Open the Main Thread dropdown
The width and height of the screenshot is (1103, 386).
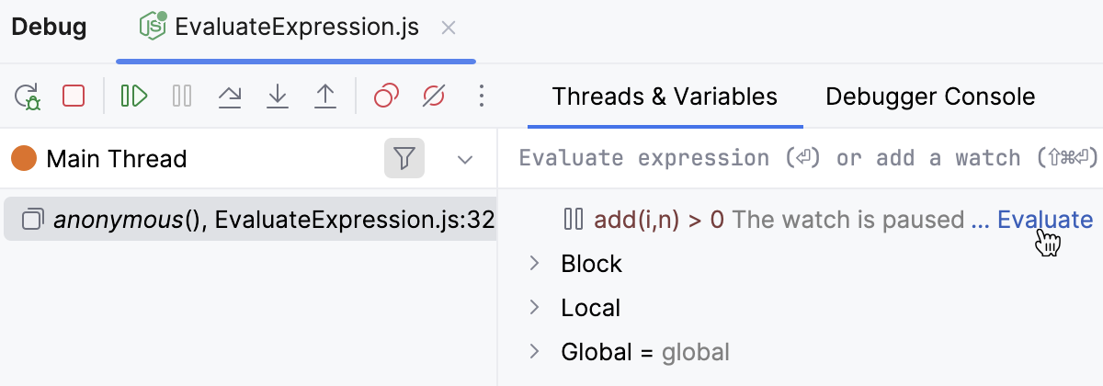point(465,159)
